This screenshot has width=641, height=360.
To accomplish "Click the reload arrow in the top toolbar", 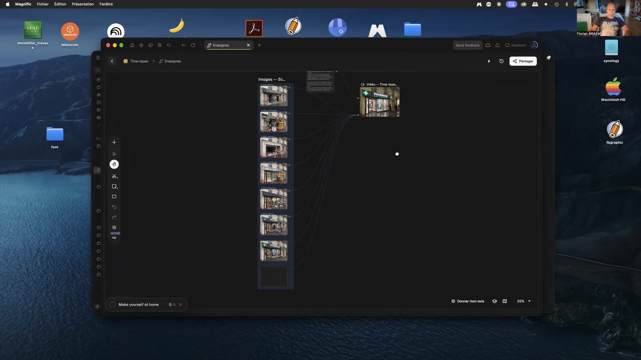I will coord(193,45).
